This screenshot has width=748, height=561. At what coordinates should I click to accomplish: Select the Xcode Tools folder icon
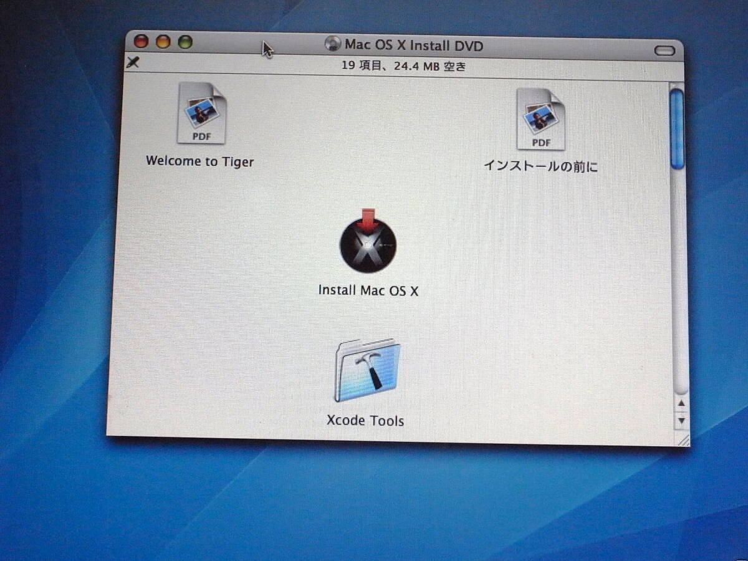368,372
